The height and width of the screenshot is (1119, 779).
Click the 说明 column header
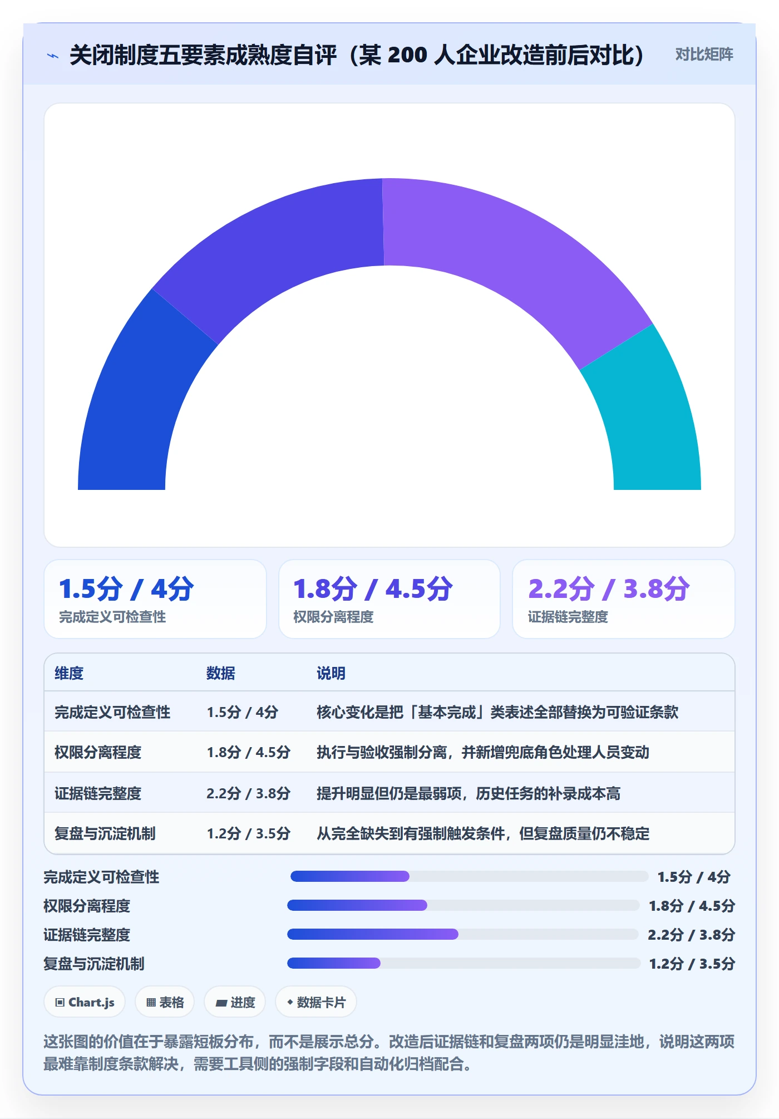331,673
